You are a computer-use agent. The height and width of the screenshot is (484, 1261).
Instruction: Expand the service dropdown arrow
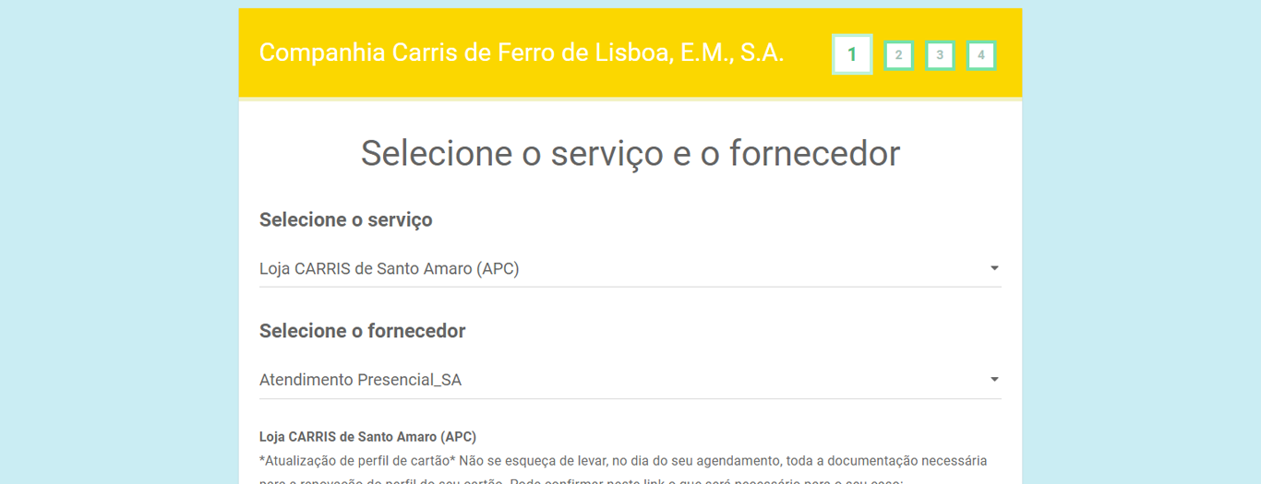(994, 268)
